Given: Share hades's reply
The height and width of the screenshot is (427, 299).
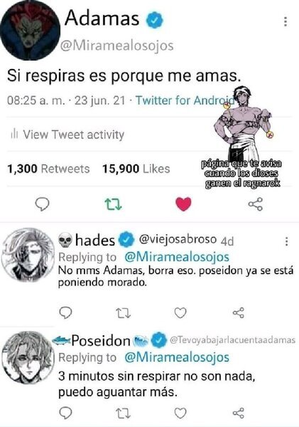Looking at the screenshot, I should [x=239, y=313].
